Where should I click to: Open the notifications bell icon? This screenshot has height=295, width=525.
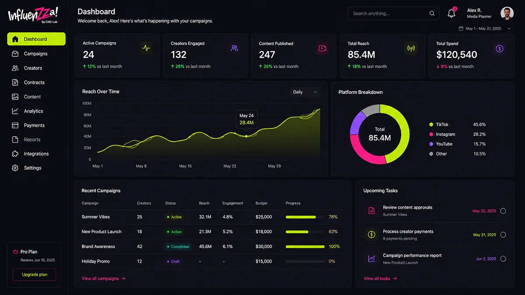(x=451, y=13)
